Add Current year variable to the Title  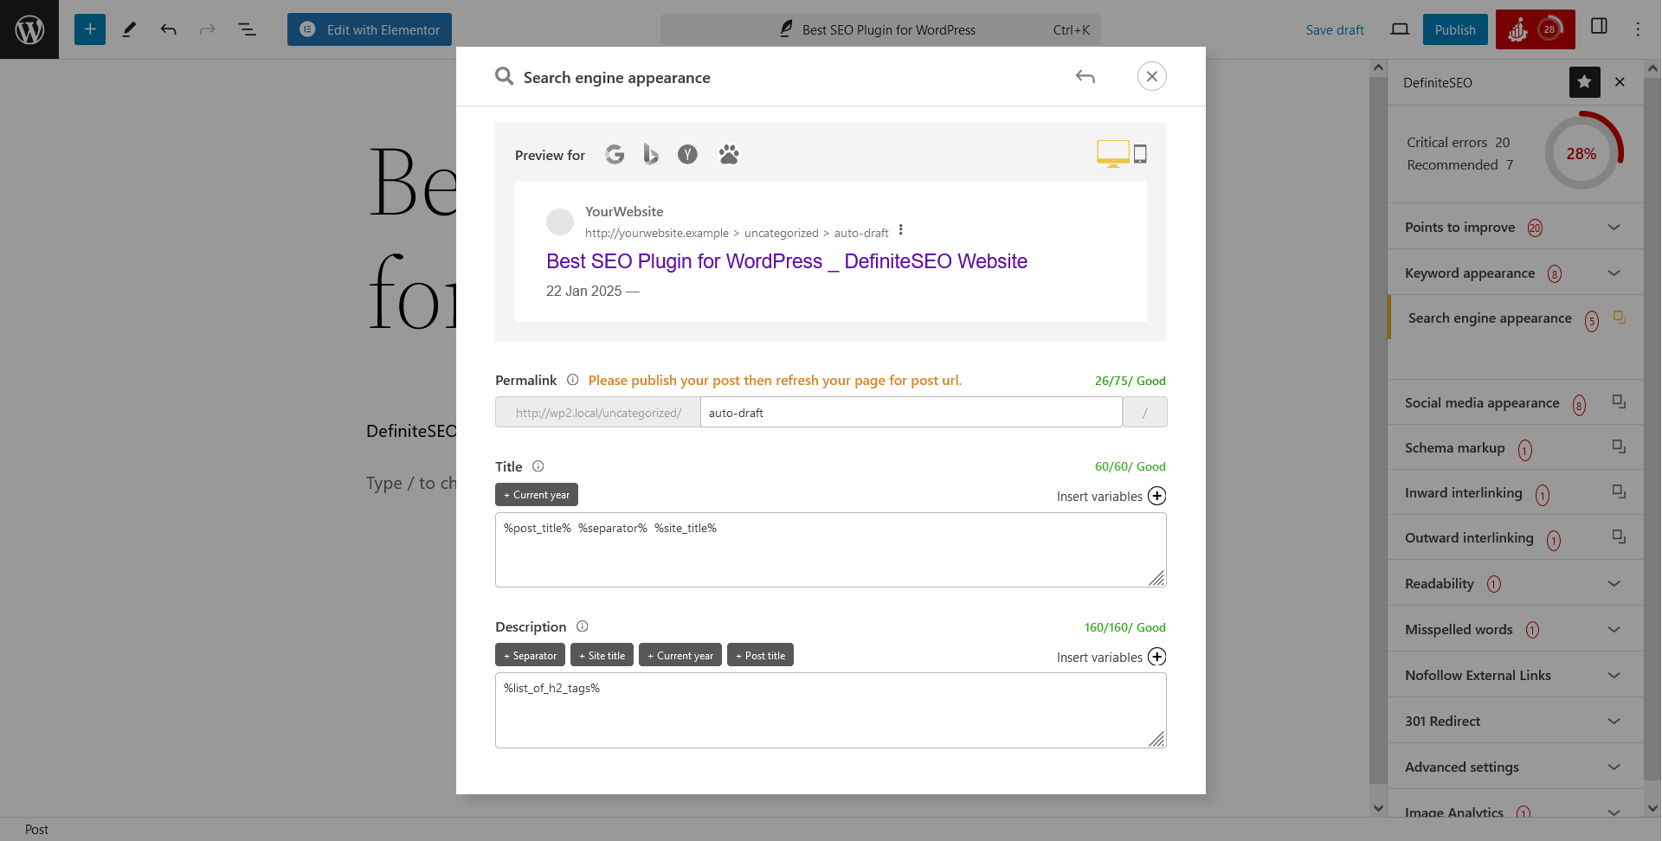pyautogui.click(x=537, y=495)
